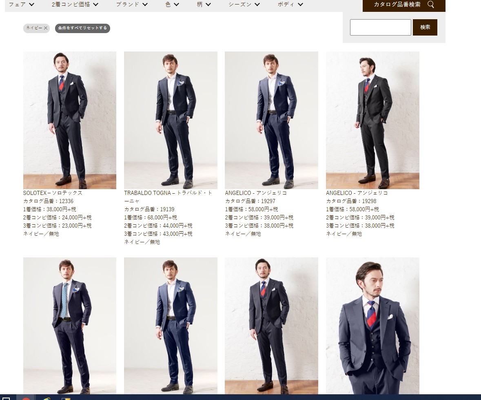Image resolution: width=481 pixels, height=400 pixels.
Task: Click the magnifier icon beside カタログ品番検索
Action: [431, 4]
